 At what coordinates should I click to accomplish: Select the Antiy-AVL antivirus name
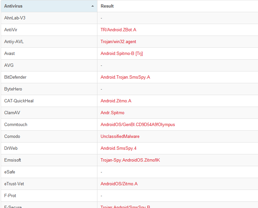point(14,41)
